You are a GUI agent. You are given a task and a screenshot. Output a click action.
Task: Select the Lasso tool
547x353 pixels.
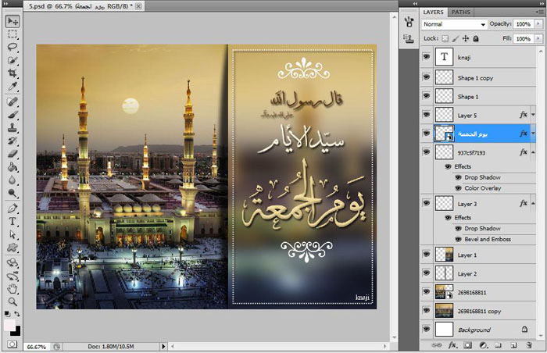click(13, 47)
